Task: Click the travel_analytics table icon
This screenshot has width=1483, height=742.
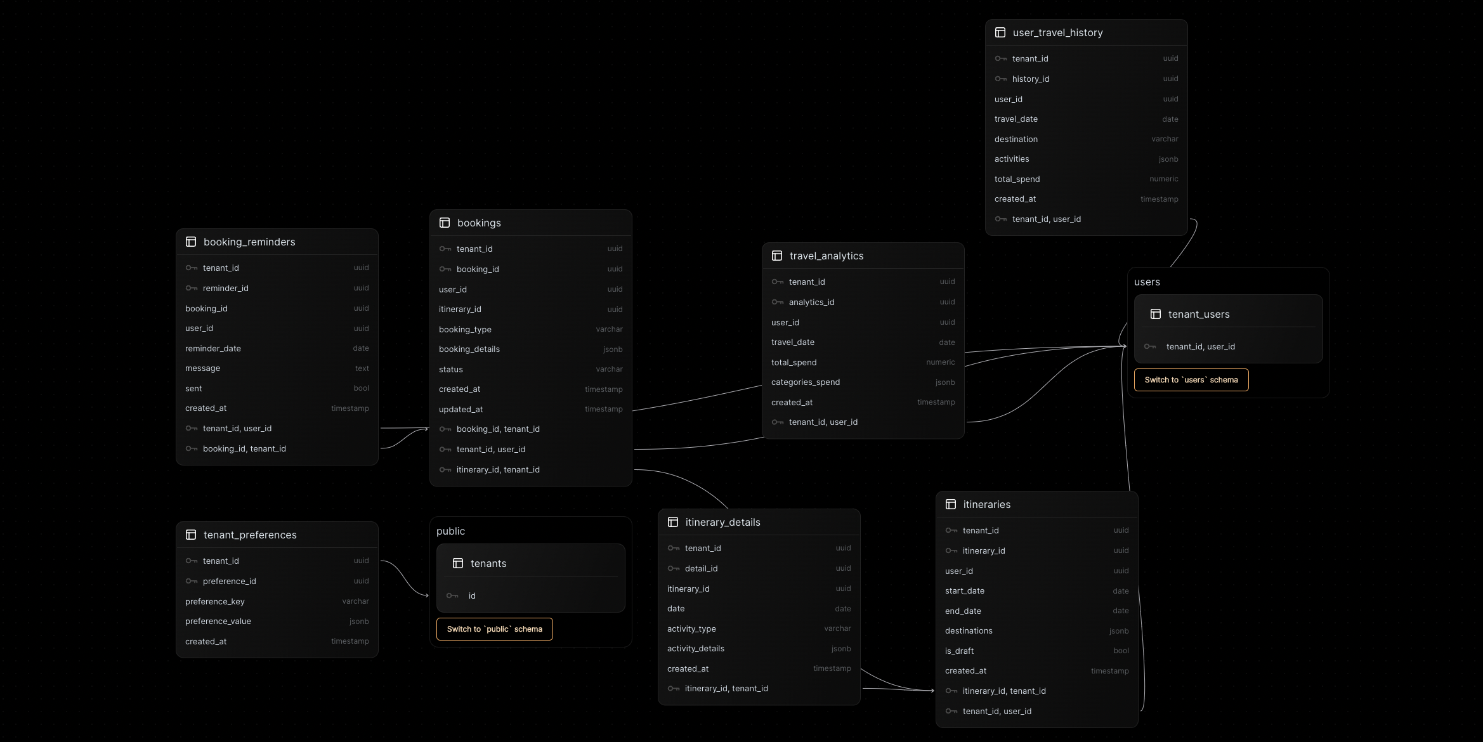Action: [x=776, y=254]
